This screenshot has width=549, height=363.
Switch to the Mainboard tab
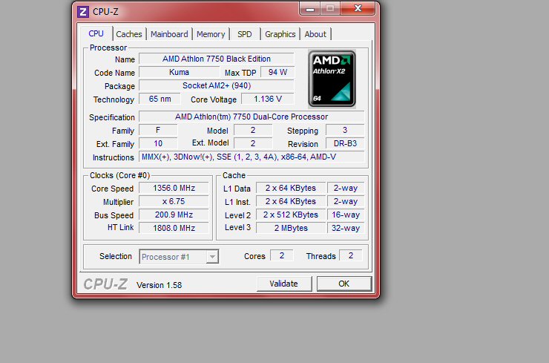pos(169,34)
